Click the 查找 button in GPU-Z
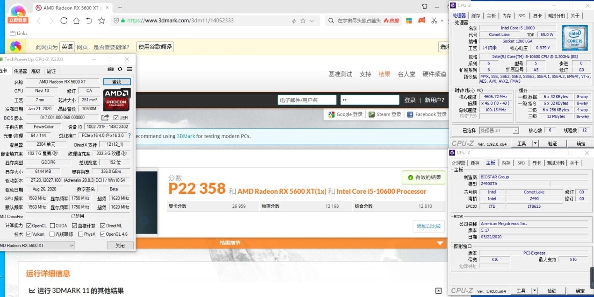This screenshot has width=594, height=297. tap(117, 82)
